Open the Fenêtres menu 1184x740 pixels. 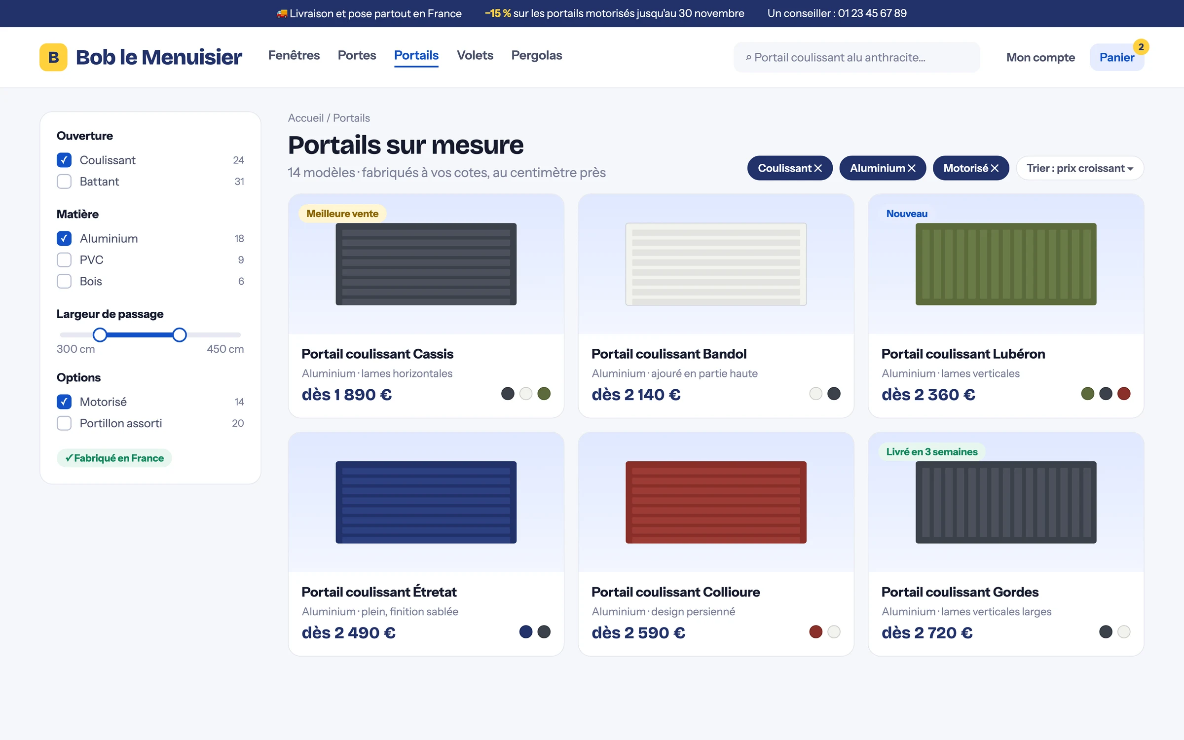pyautogui.click(x=294, y=55)
